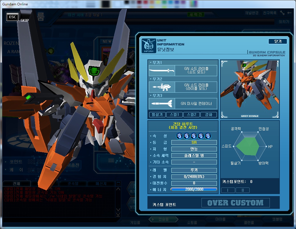Click GN 미사일 컨테이너 weapon name
This screenshot has height=229, width=296.
point(196,103)
